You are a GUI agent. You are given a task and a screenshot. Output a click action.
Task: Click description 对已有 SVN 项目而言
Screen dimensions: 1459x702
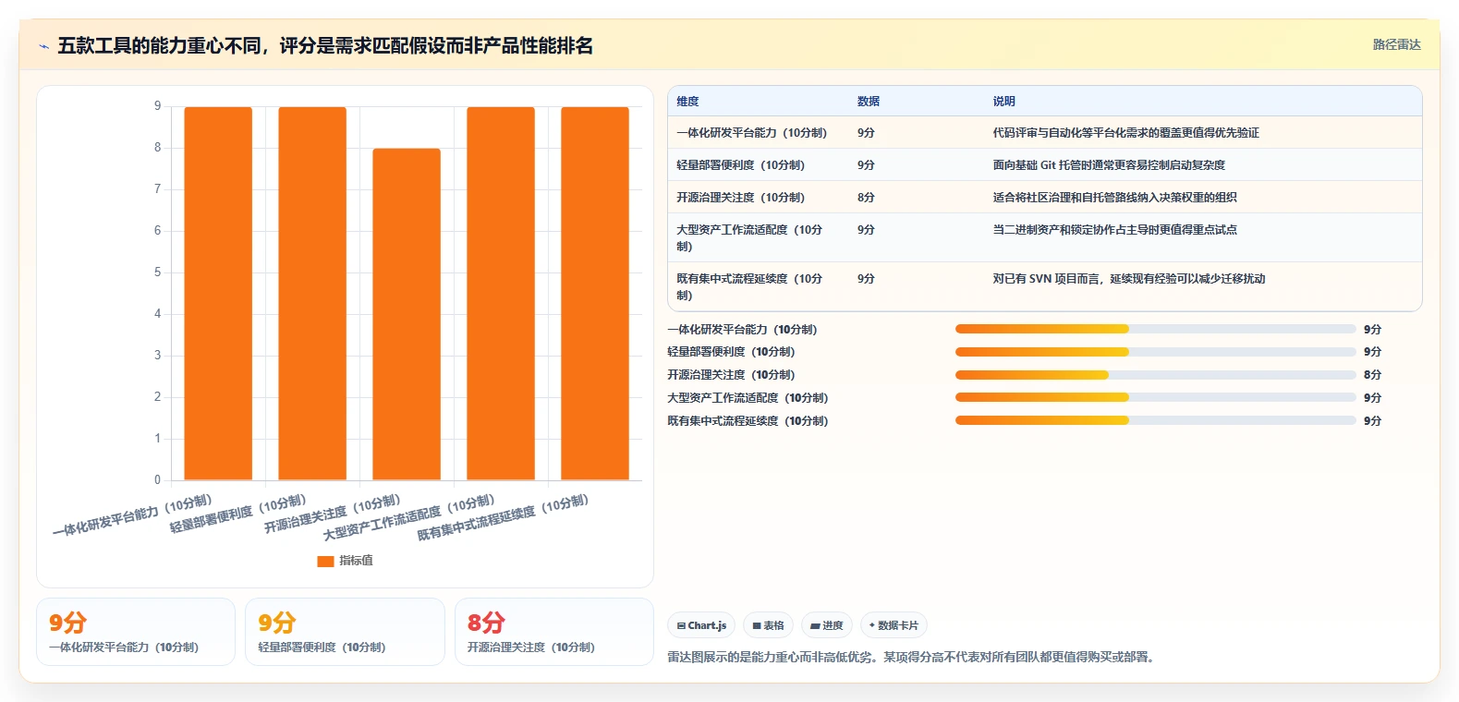(1129, 279)
